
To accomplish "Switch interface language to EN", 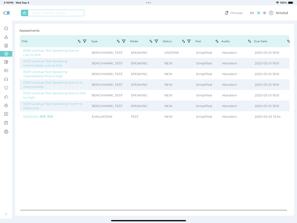I will tap(252, 13).
